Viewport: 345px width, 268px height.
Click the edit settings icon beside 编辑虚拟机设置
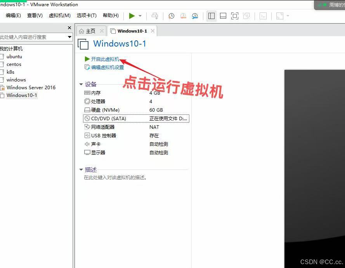click(x=87, y=67)
